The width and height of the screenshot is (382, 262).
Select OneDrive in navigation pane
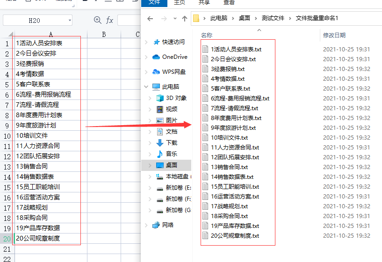[175, 57]
